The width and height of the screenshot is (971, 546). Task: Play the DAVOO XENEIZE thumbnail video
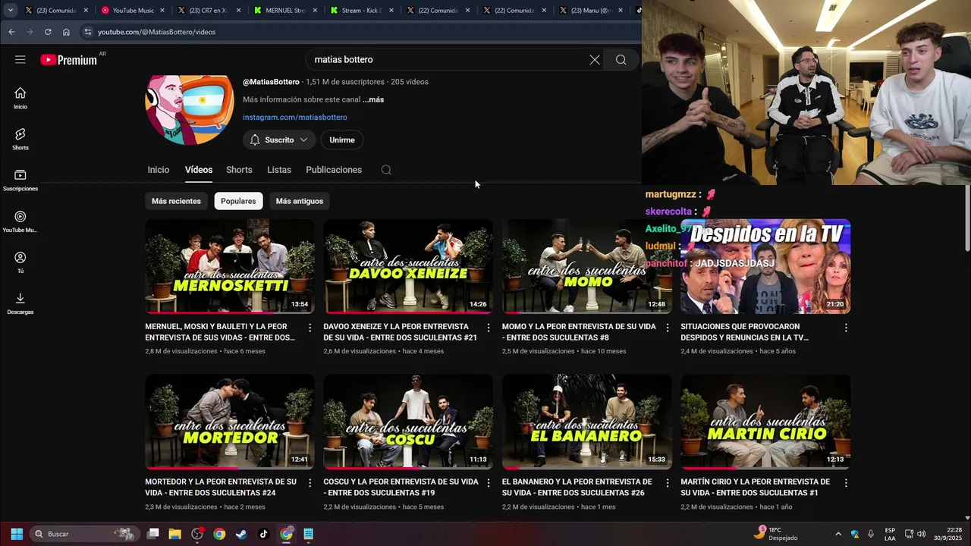[408, 266]
